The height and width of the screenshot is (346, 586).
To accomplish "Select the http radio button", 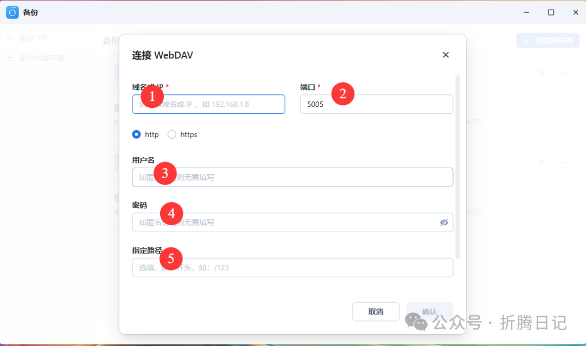I will pos(136,134).
